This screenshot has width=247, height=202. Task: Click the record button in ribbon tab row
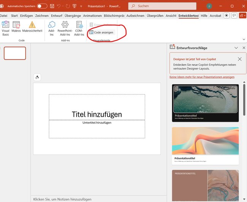pyautogui.click(x=226, y=16)
